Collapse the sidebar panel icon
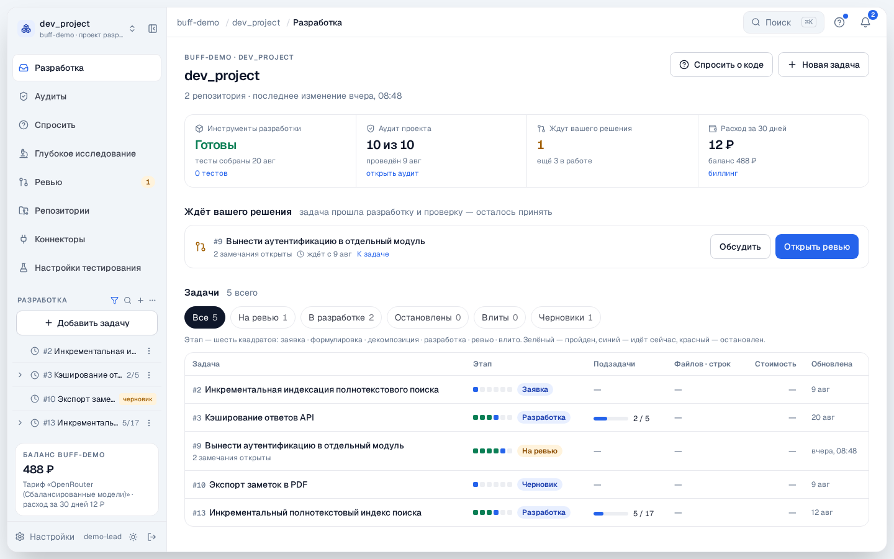Viewport: 894px width, 559px height. pyautogui.click(x=153, y=29)
